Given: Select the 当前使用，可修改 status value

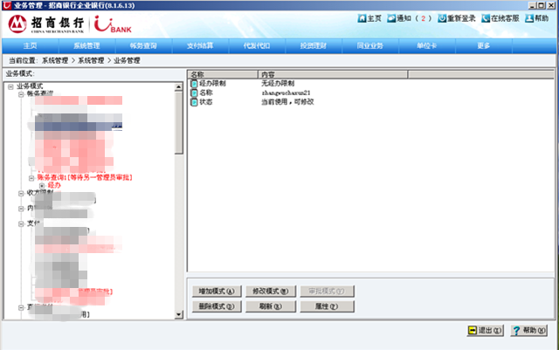Looking at the screenshot, I should [x=287, y=102].
